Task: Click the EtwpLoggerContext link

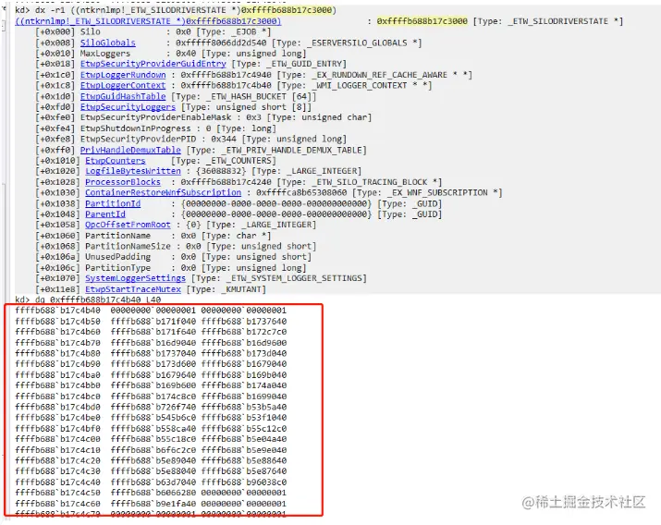Action: pyautogui.click(x=123, y=85)
